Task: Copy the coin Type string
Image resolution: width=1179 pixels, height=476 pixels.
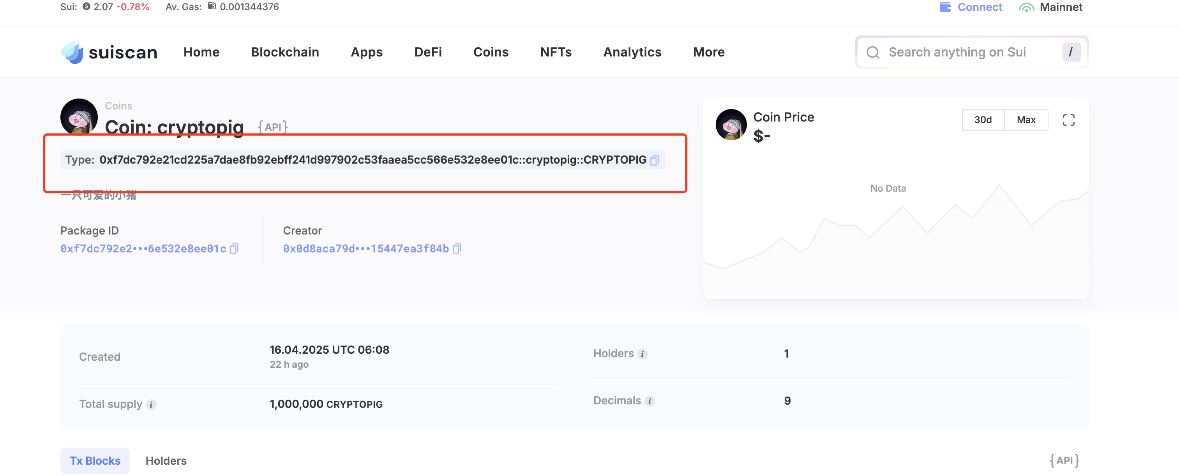Action: click(655, 160)
